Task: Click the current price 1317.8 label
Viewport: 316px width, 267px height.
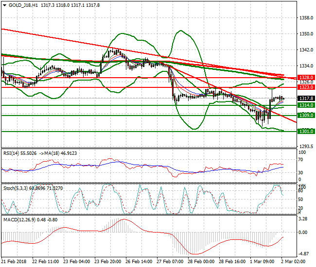Action: (306, 98)
